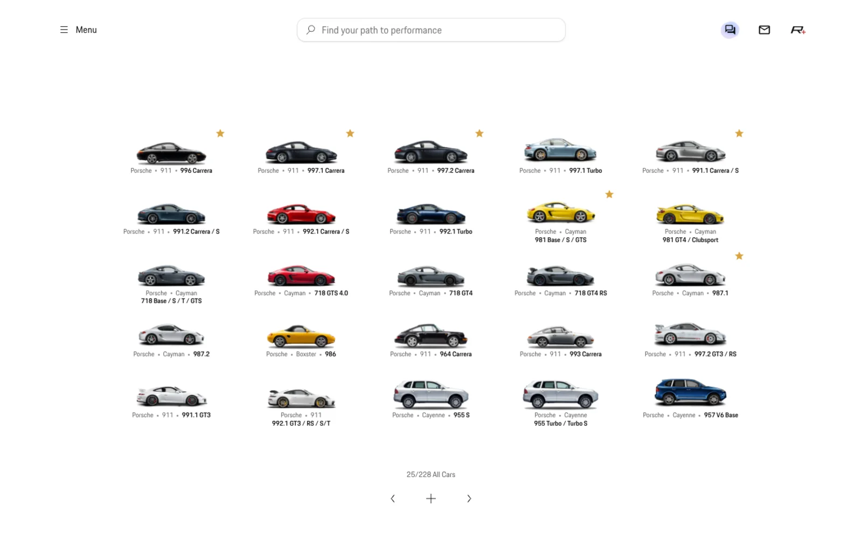Viewport: 862px width, 538px height.
Task: Select the silver 993 Carrera car image
Action: point(560,337)
